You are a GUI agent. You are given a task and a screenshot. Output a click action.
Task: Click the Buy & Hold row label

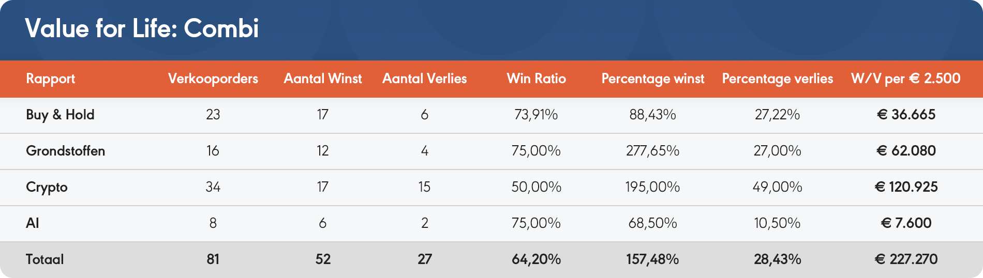(60, 115)
